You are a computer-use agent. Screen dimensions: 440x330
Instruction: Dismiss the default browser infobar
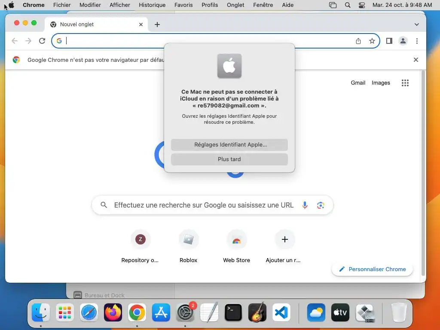416,60
